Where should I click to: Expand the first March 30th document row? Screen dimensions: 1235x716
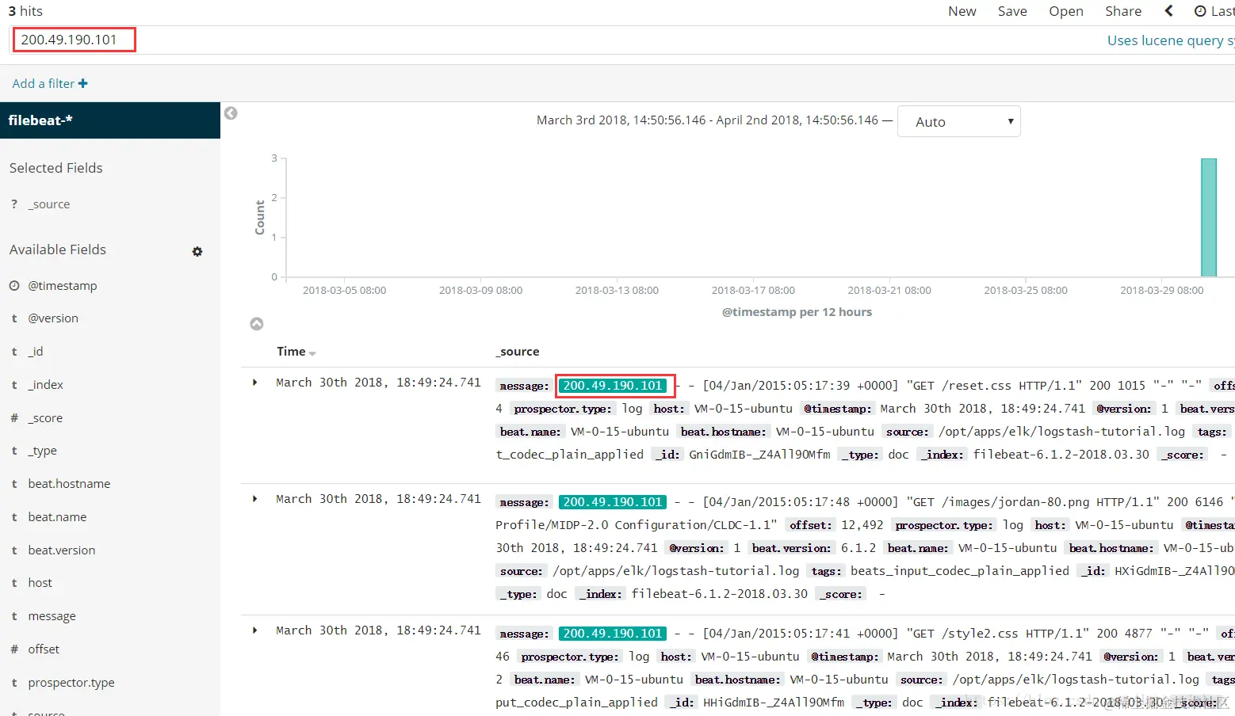point(254,382)
